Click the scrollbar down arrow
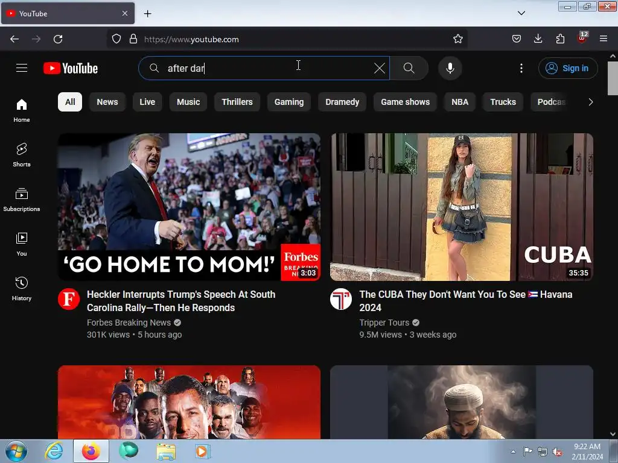The width and height of the screenshot is (618, 463). pyautogui.click(x=613, y=434)
